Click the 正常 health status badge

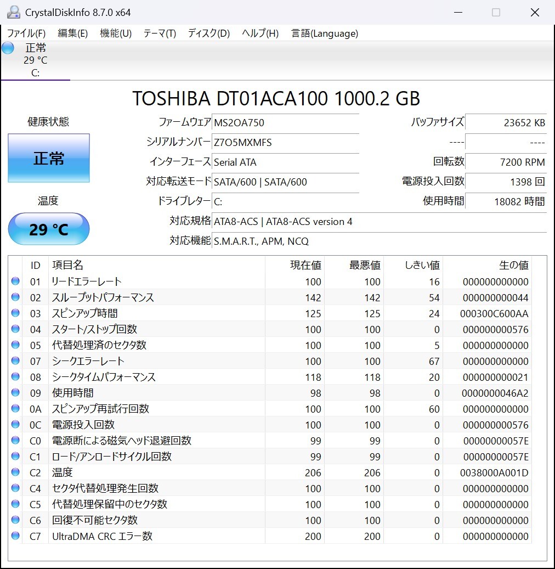pyautogui.click(x=48, y=158)
